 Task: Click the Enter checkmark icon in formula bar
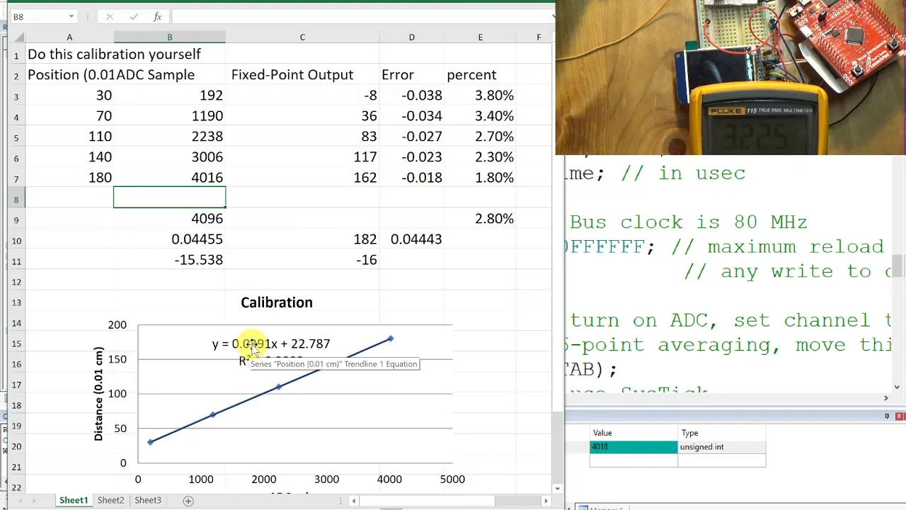[134, 16]
